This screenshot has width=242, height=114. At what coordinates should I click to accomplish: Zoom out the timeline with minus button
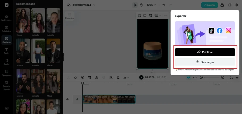pyautogui.click(x=201, y=77)
